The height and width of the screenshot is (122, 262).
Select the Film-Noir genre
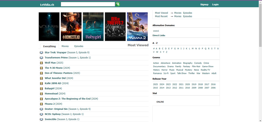click(x=196, y=66)
